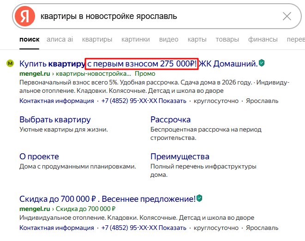Show phone number in second ad

(x=172, y=228)
